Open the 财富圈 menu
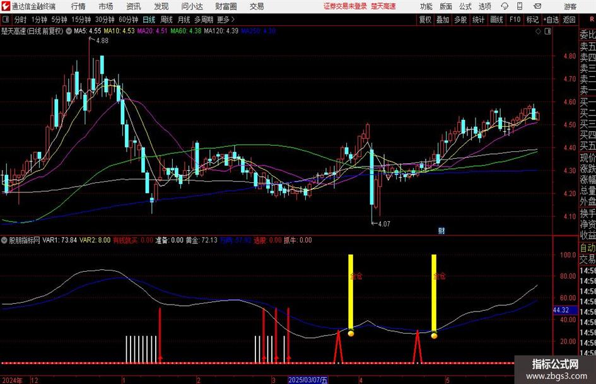The height and width of the screenshot is (384, 596). 226,6
